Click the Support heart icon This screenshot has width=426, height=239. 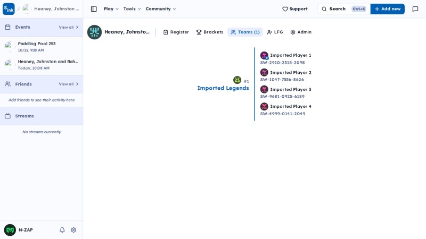pos(285,9)
